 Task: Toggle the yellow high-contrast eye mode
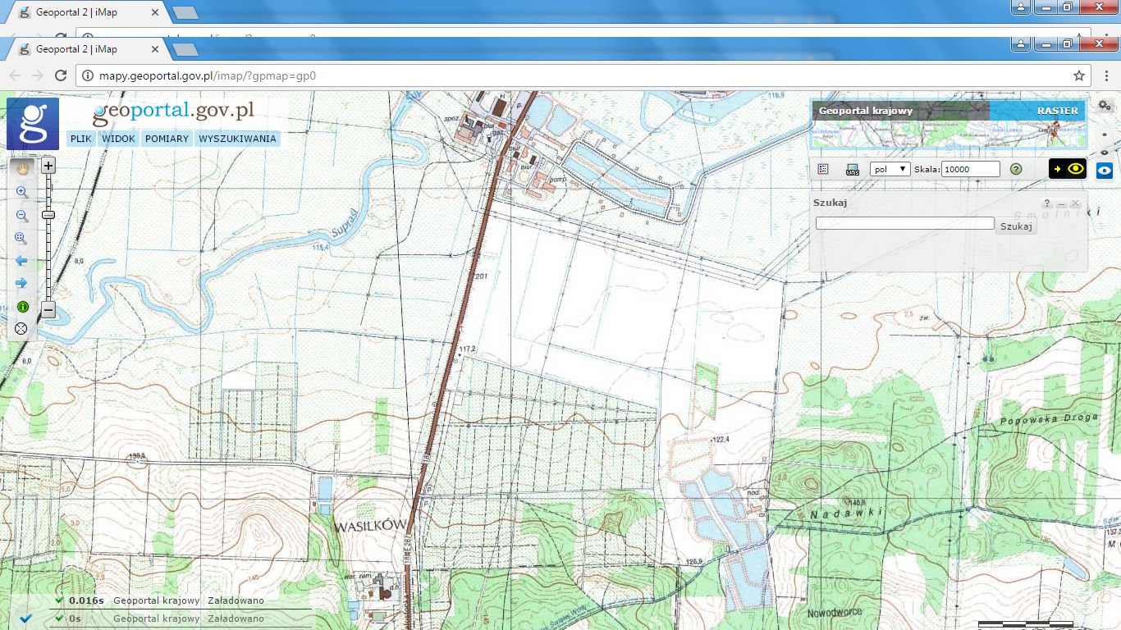pyautogui.click(x=1068, y=169)
